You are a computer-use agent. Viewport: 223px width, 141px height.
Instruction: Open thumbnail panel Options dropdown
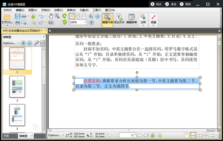[11, 43]
